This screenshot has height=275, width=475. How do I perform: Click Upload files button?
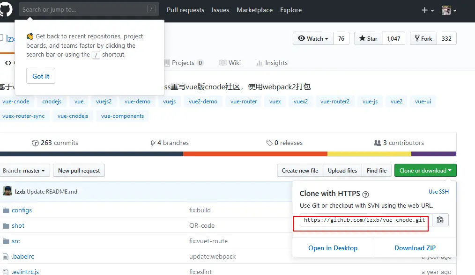click(x=342, y=170)
